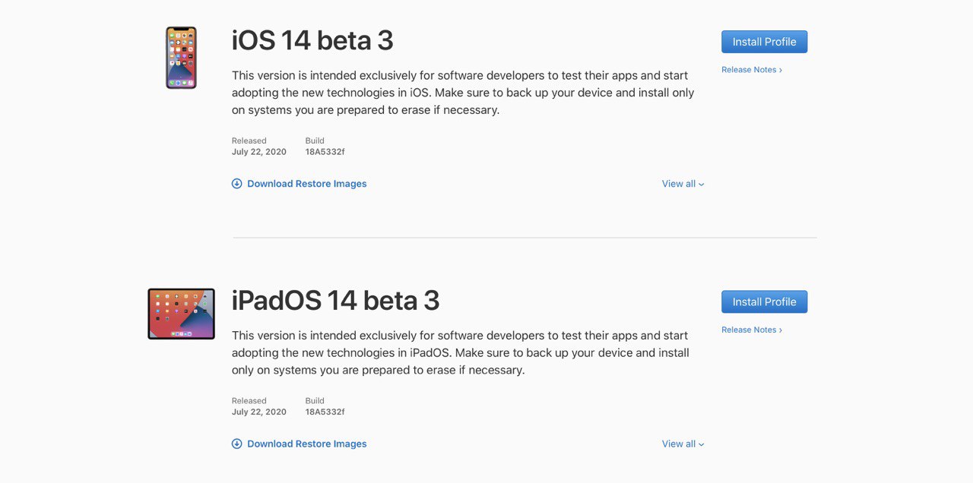This screenshot has width=973, height=483.
Task: Click the download arrow icon in iPadOS 14 section
Action: (x=236, y=444)
